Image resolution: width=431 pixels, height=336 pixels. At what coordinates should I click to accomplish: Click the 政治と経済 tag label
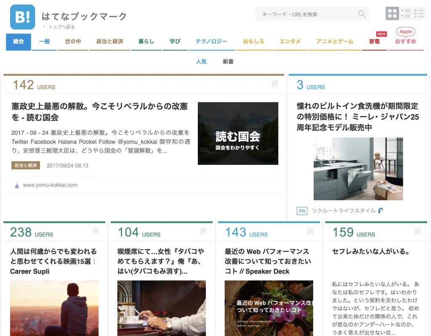click(26, 165)
